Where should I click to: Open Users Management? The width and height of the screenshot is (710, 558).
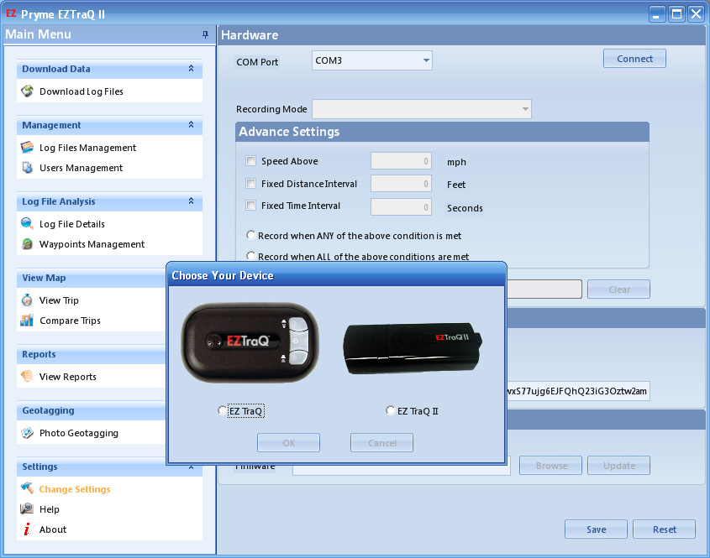(x=81, y=168)
